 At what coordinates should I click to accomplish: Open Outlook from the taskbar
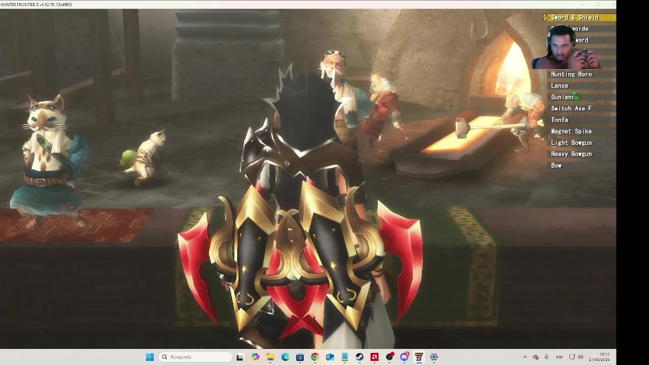(330, 357)
